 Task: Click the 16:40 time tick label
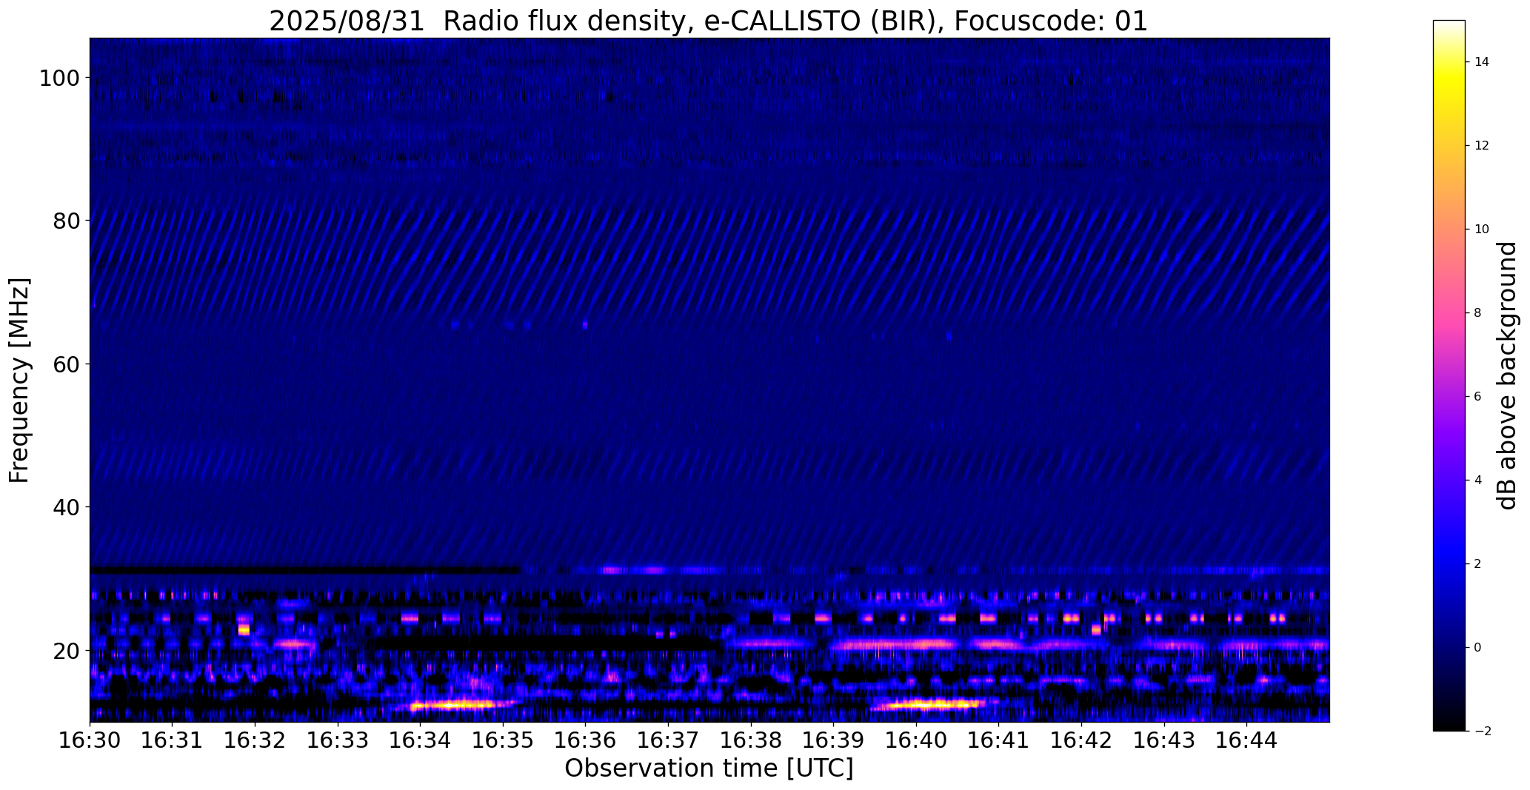[x=916, y=739]
